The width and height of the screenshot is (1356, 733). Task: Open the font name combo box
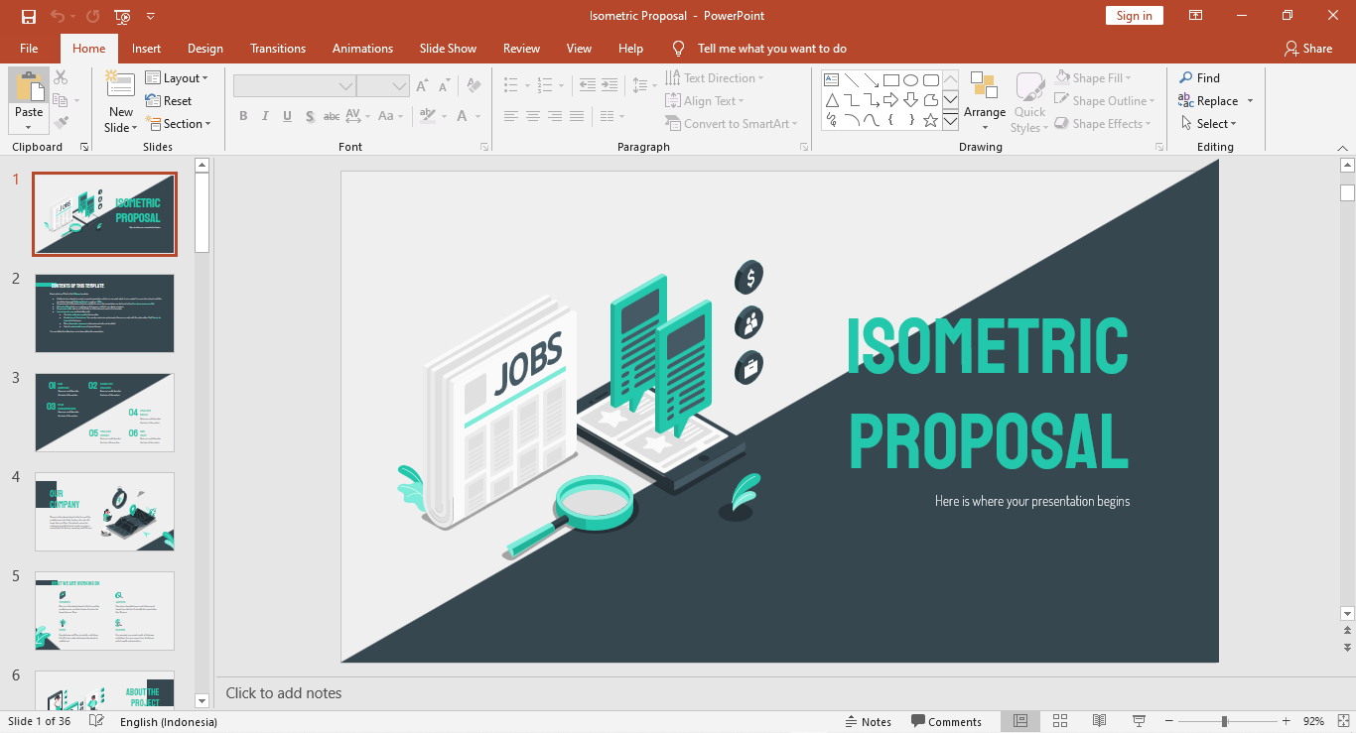point(295,86)
